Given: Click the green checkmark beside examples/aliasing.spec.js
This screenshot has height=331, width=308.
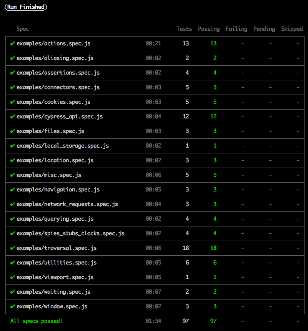Looking at the screenshot, I should (12, 58).
